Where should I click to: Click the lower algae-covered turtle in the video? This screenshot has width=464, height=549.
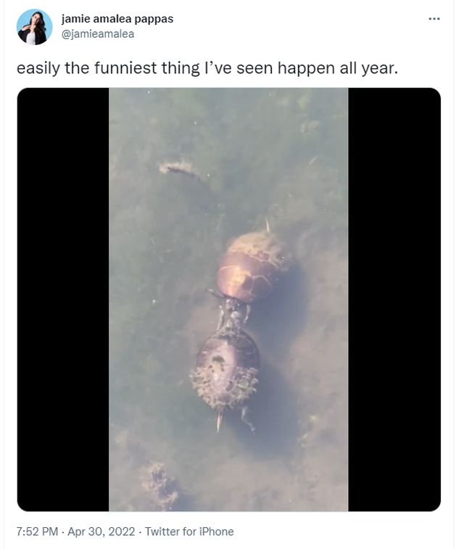[x=225, y=369]
